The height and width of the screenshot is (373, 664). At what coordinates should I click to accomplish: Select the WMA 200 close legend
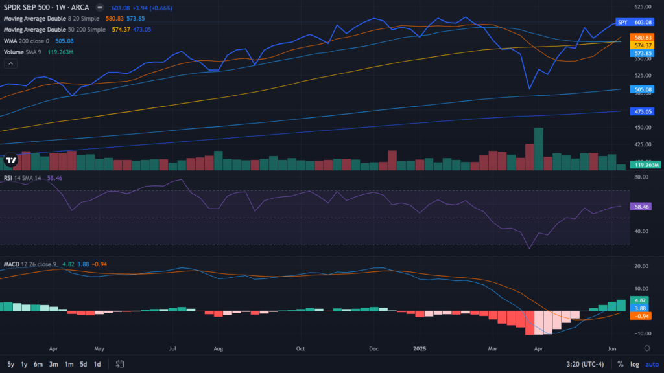pos(26,41)
